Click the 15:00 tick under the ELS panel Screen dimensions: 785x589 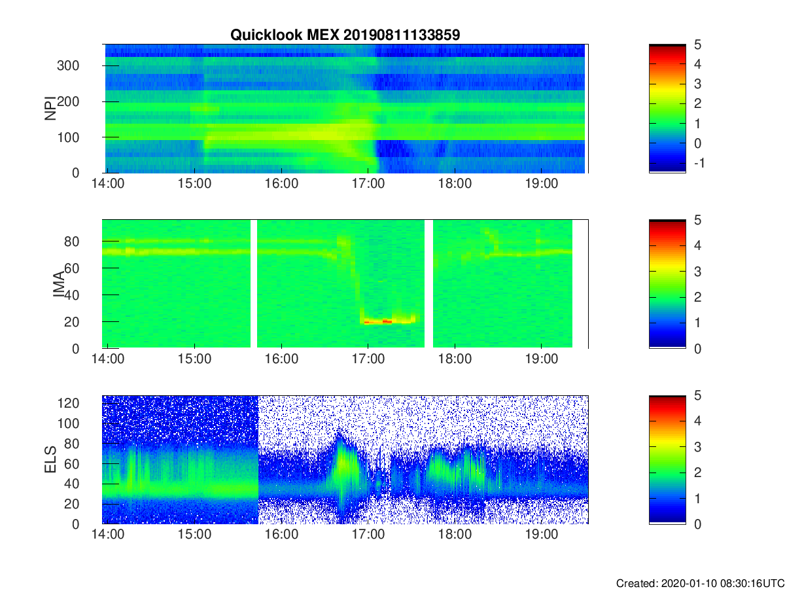coord(194,535)
